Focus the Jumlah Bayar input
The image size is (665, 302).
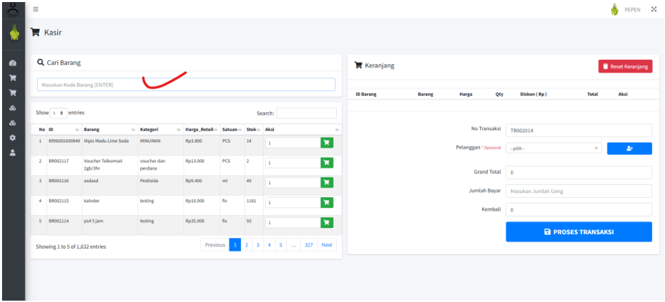(x=579, y=191)
